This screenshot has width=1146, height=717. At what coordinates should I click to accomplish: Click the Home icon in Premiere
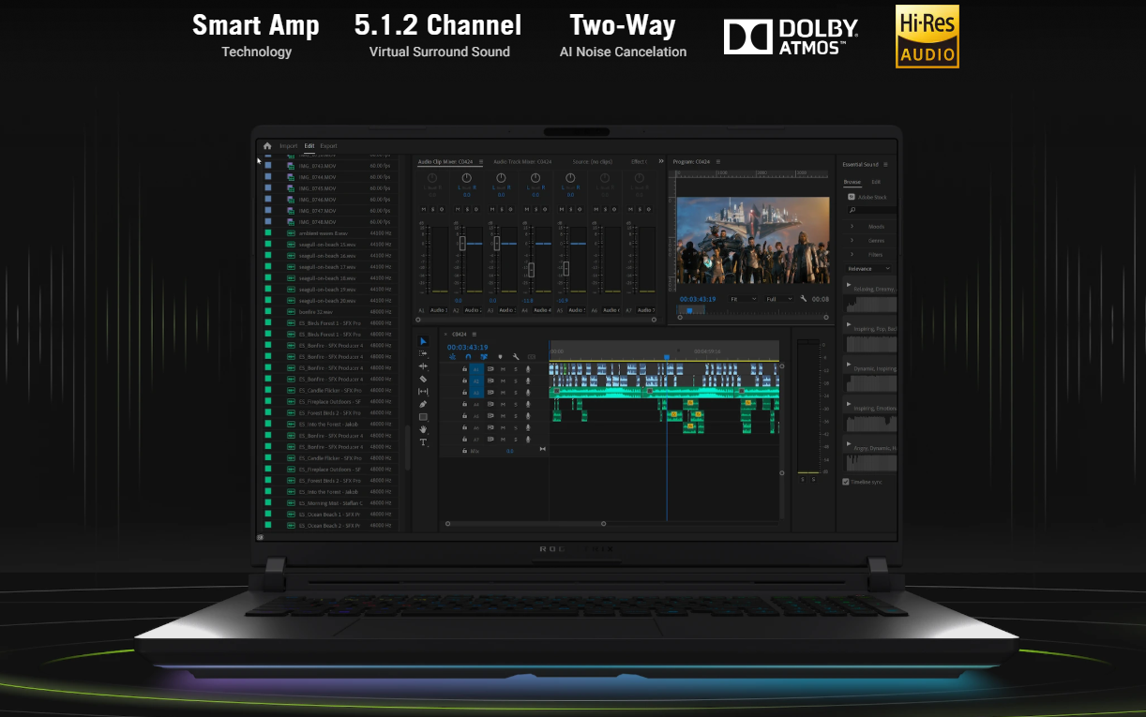pyautogui.click(x=267, y=146)
